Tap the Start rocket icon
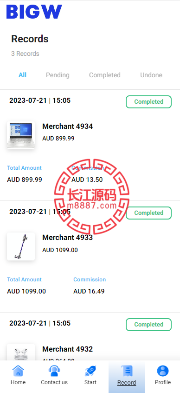 point(90,371)
